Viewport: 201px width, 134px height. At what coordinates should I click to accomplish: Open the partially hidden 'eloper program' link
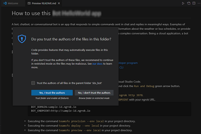(x=128, y=63)
